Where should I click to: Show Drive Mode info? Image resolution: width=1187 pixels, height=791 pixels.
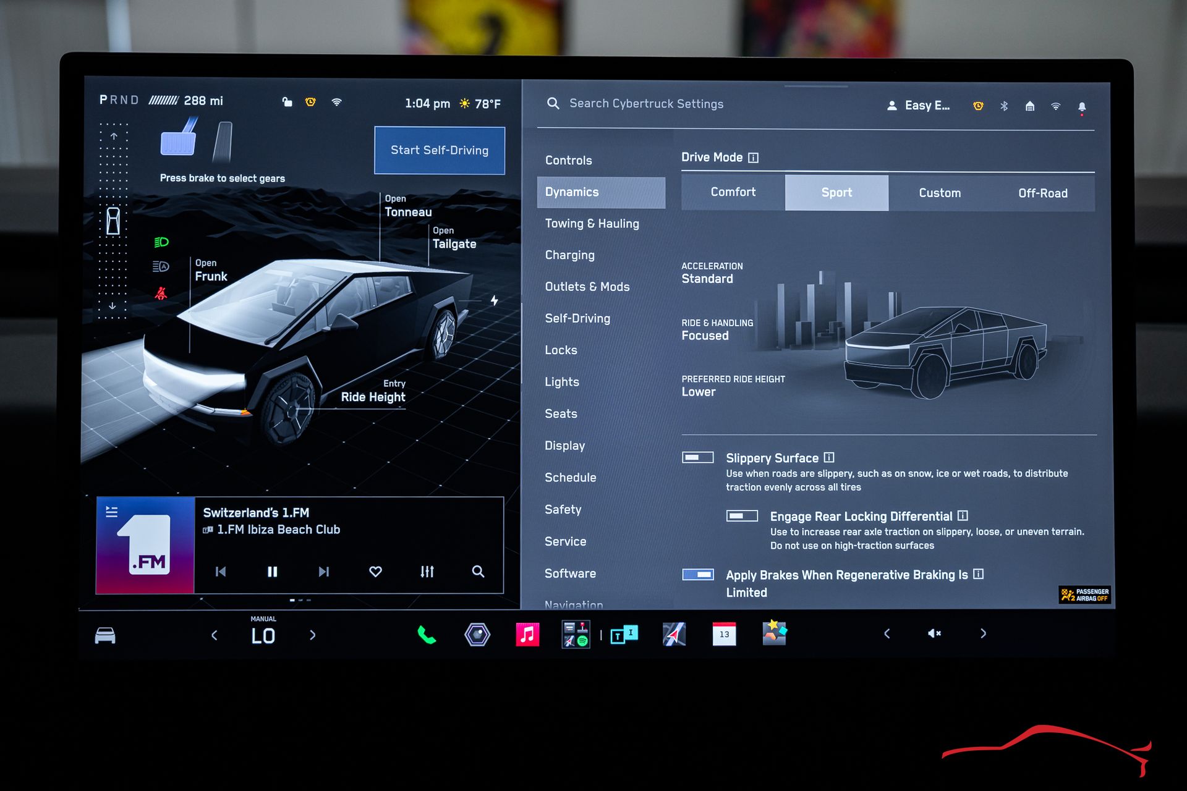coord(753,158)
